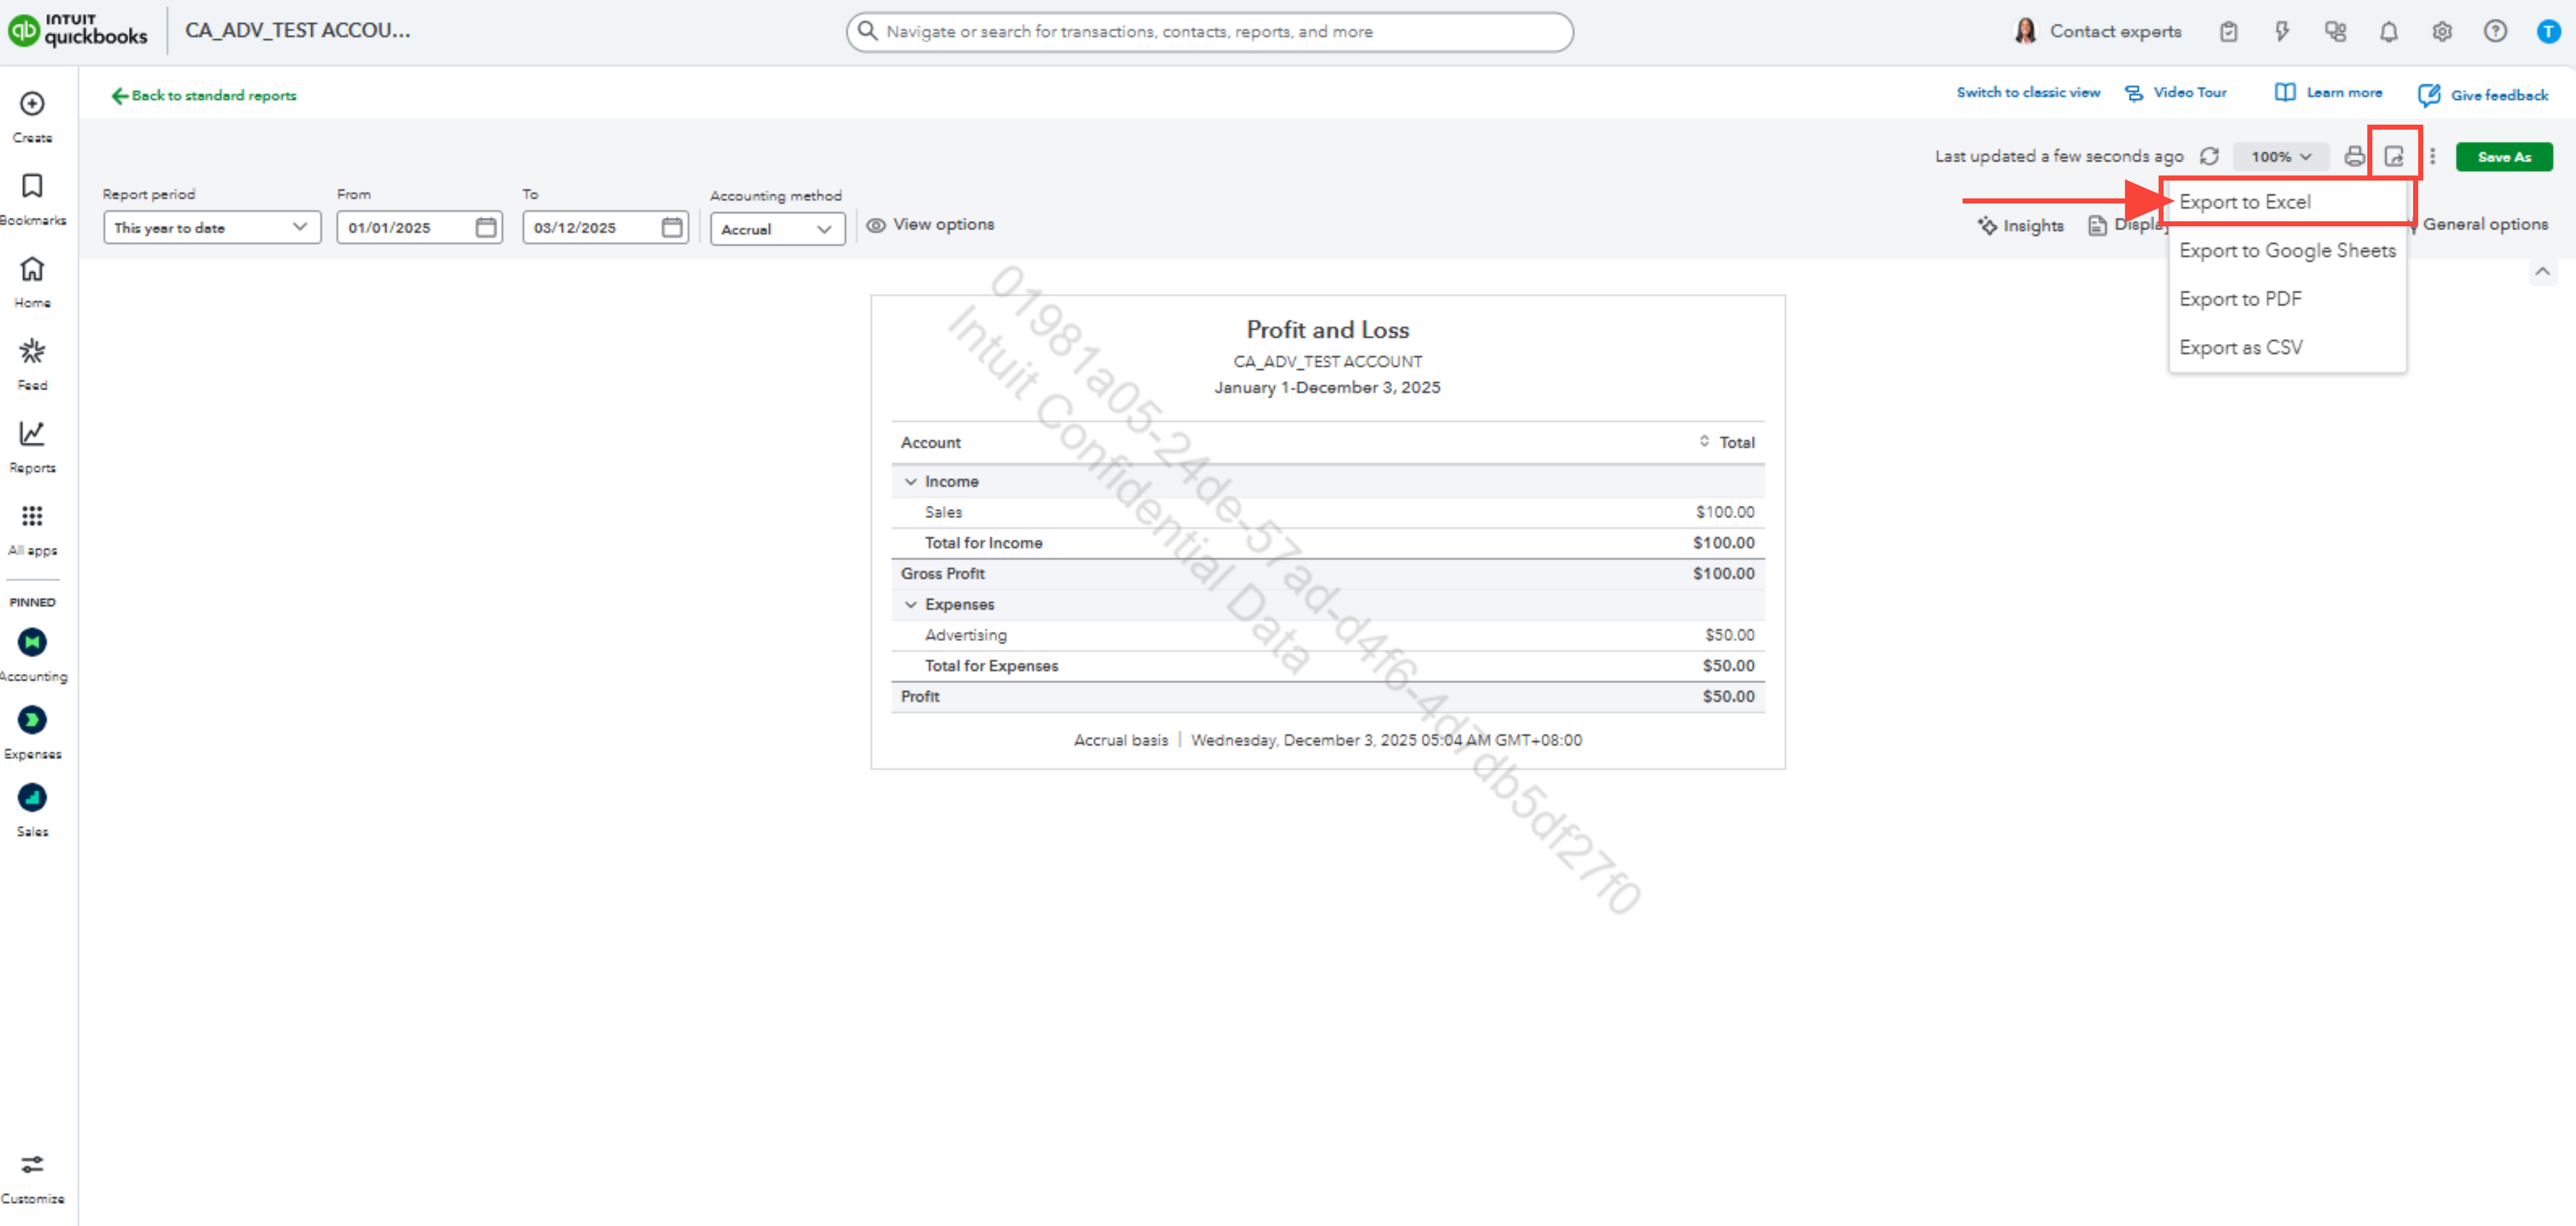Image resolution: width=2576 pixels, height=1226 pixels.
Task: Open the Report period dropdown
Action: (211, 228)
